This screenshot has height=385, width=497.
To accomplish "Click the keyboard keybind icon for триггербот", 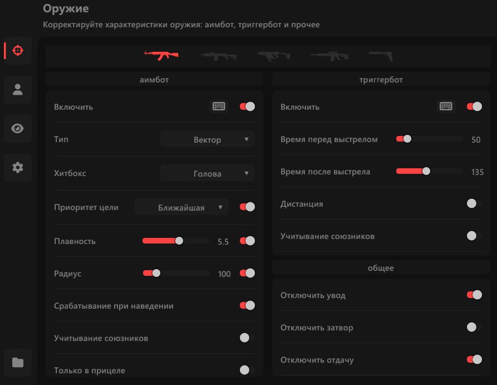I will pos(445,106).
